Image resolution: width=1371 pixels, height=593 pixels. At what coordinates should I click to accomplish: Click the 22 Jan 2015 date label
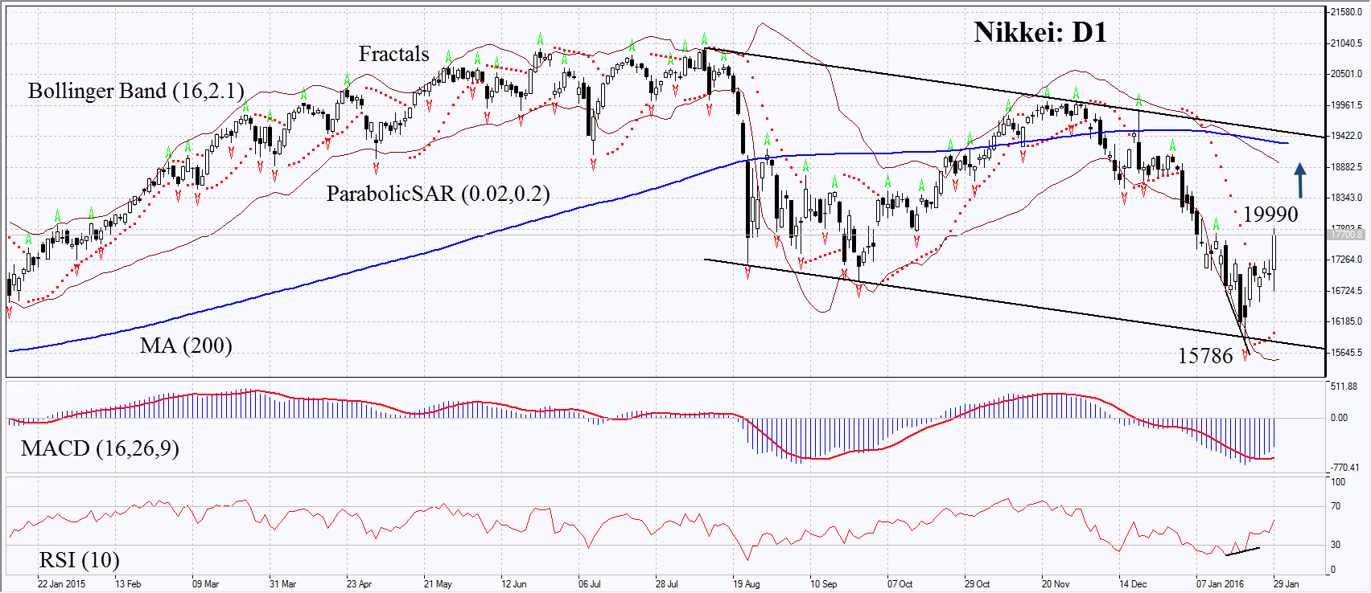[61, 584]
